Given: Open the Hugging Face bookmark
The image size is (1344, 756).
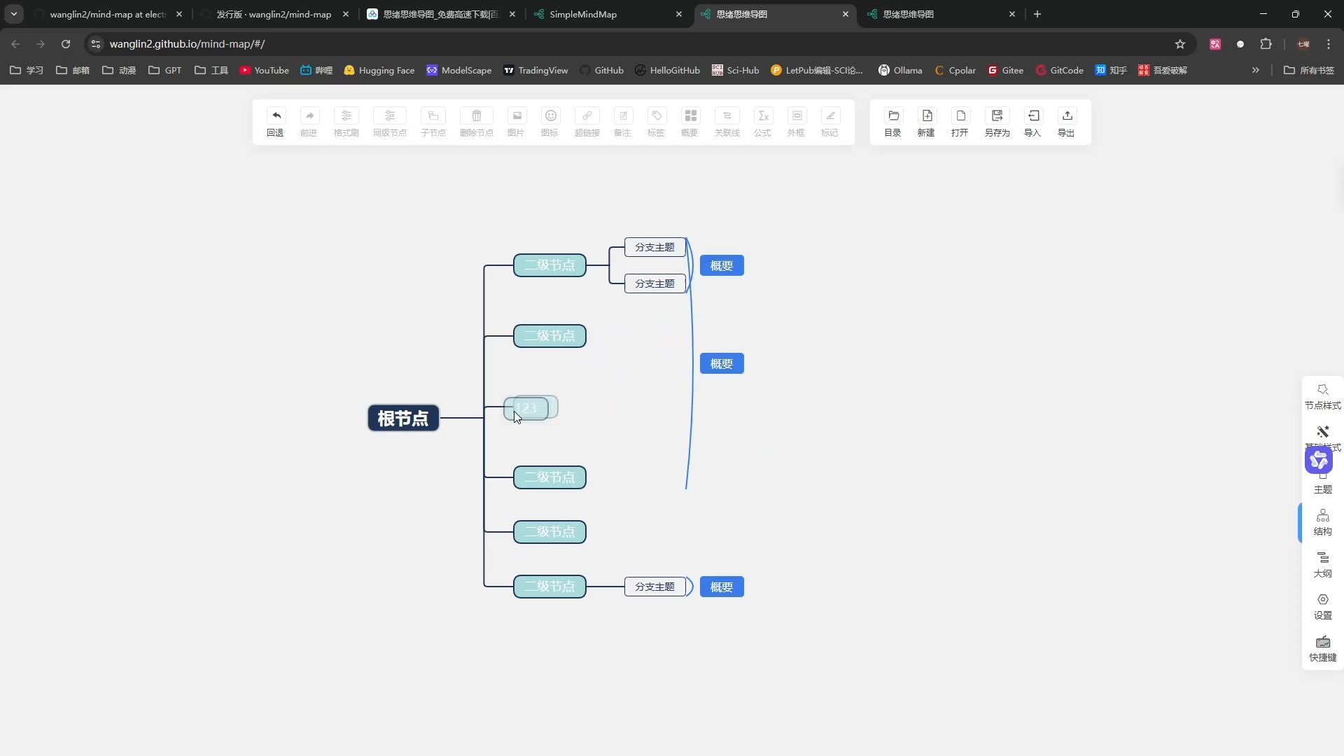Looking at the screenshot, I should point(379,70).
